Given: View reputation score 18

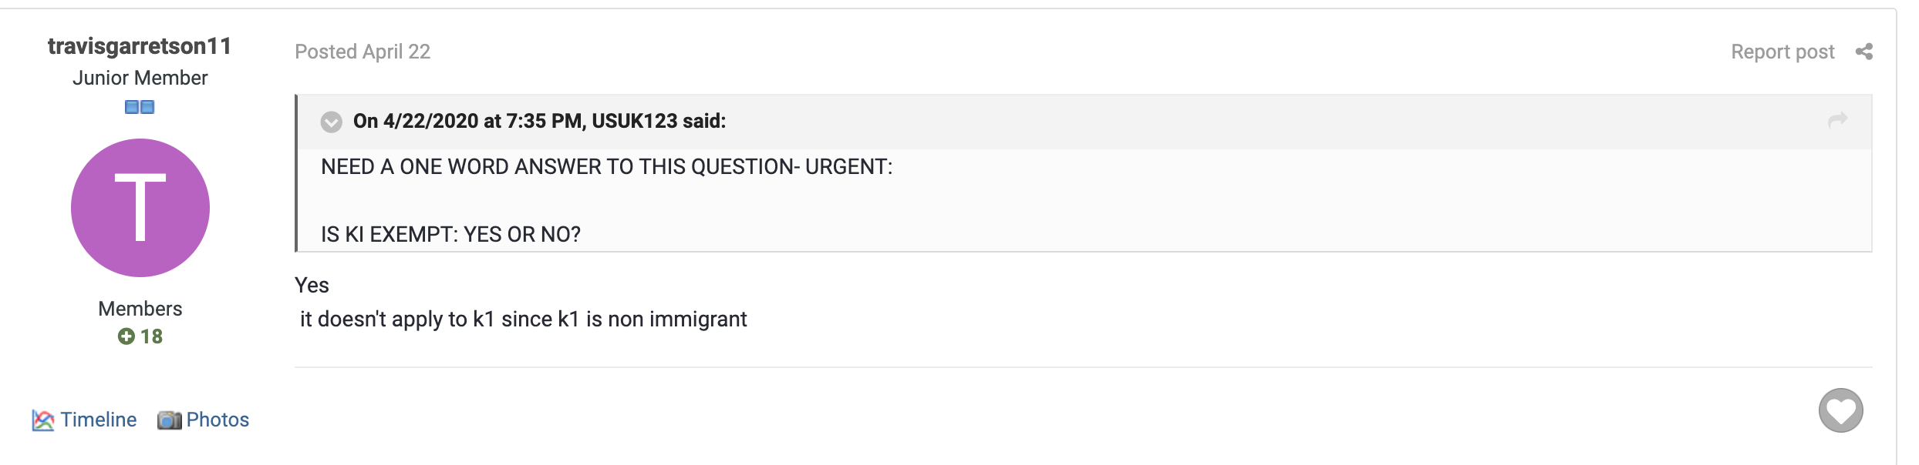Looking at the screenshot, I should pyautogui.click(x=151, y=336).
